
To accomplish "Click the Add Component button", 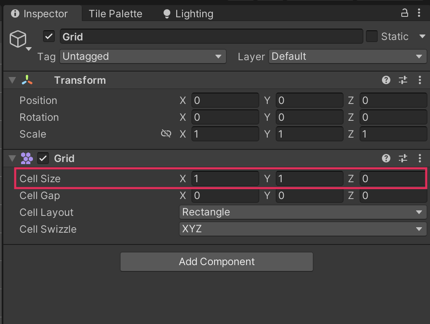I will 217,262.
